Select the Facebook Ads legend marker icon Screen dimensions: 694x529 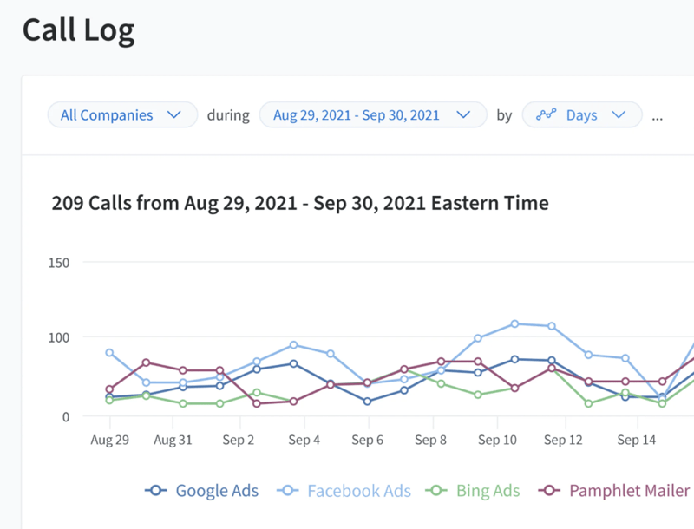[x=288, y=491]
